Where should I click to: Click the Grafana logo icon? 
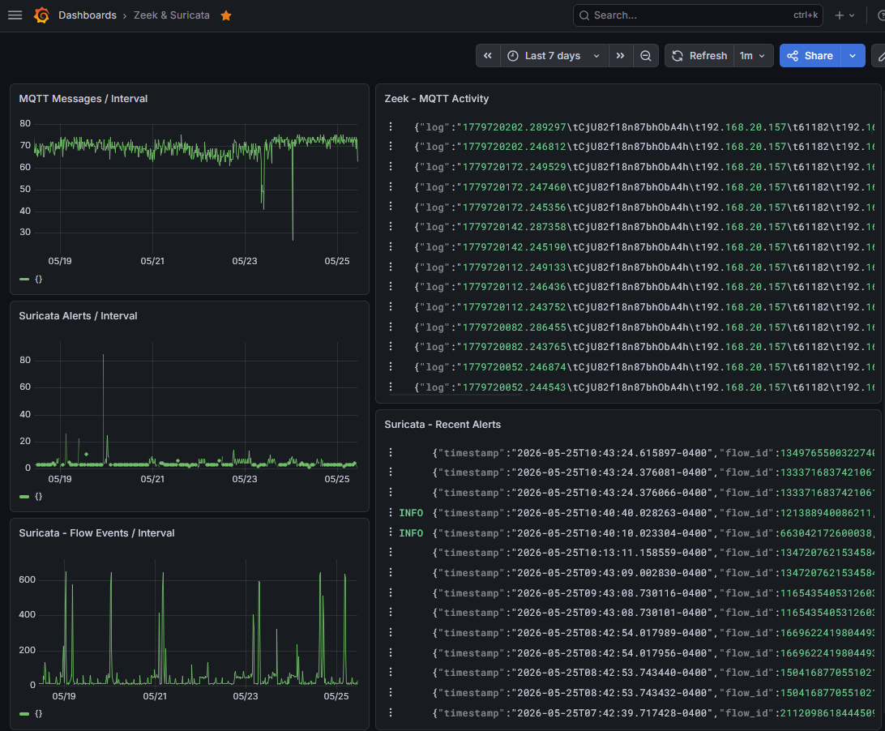[41, 15]
